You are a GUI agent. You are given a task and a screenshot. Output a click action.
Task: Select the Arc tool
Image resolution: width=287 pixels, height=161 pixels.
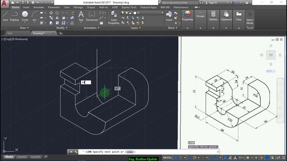coord(35,16)
